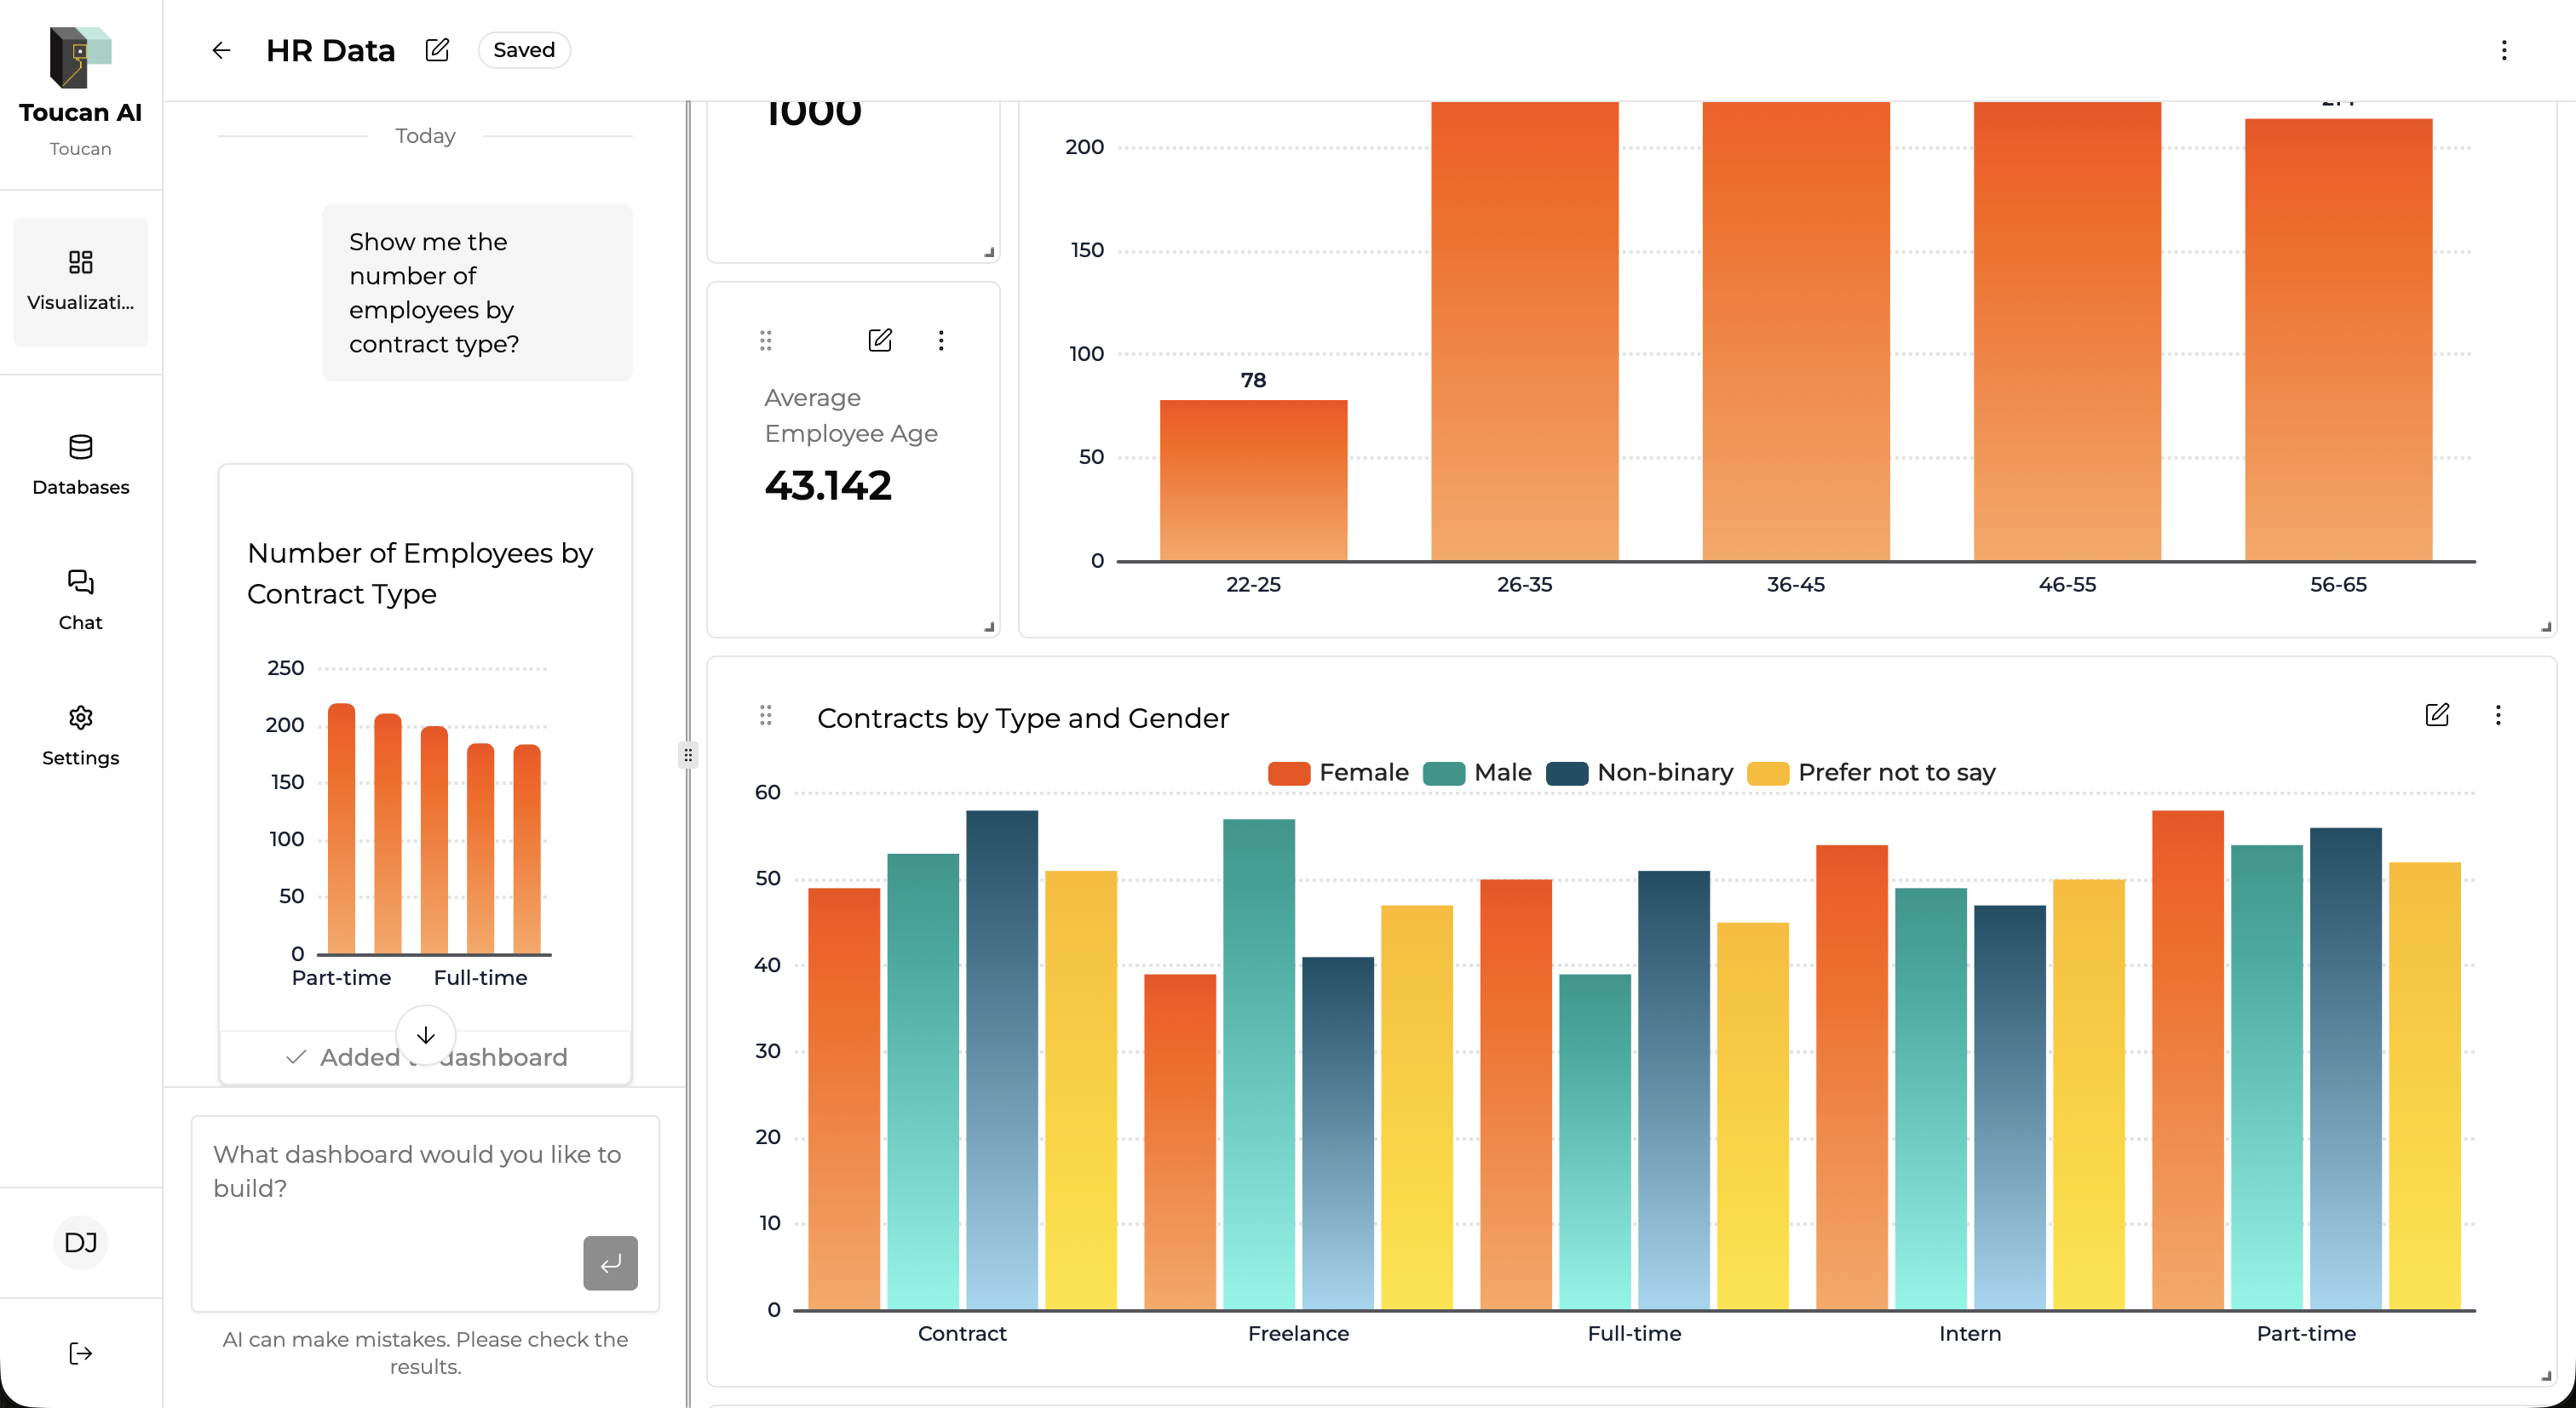
Task: Click the back arrow next to HR Data
Action: point(221,50)
